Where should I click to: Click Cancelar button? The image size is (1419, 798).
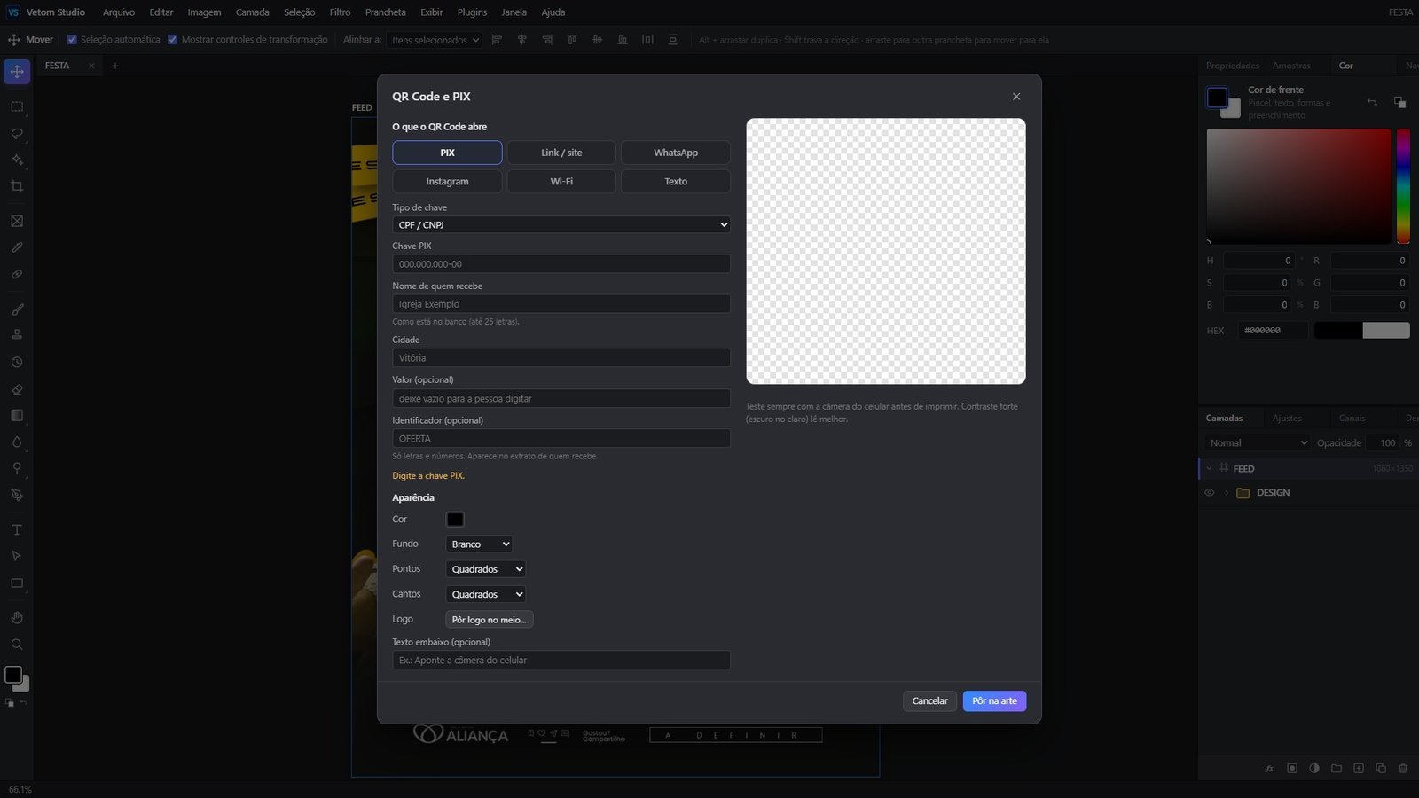930,701
